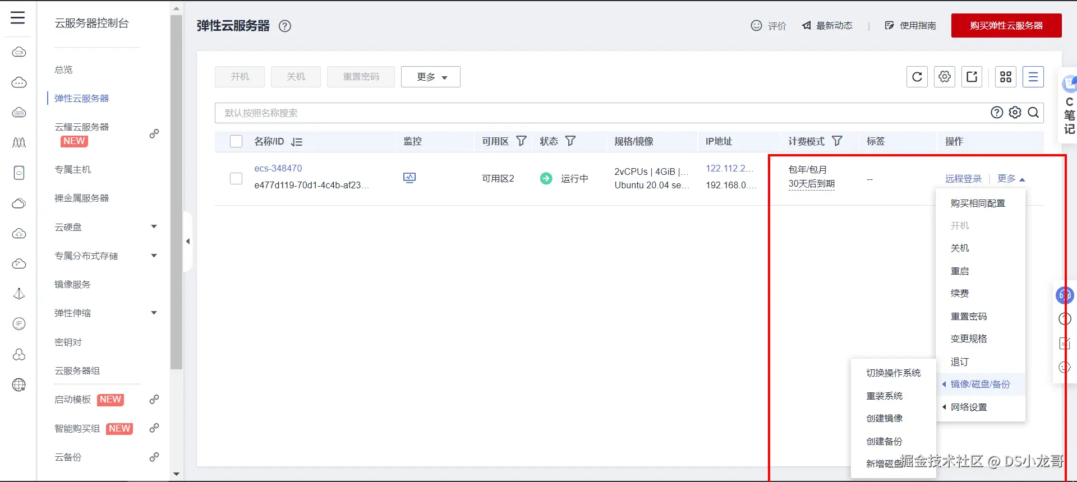Open link icon next to 云备份
The image size is (1077, 482).
pos(154,457)
